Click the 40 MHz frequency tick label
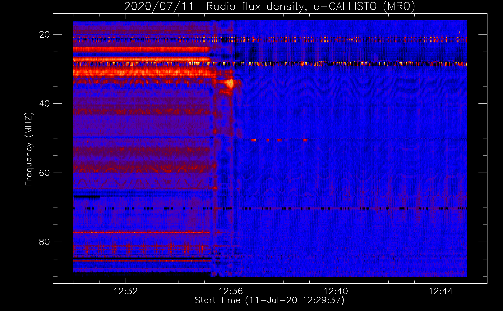503x311 pixels. click(x=44, y=104)
